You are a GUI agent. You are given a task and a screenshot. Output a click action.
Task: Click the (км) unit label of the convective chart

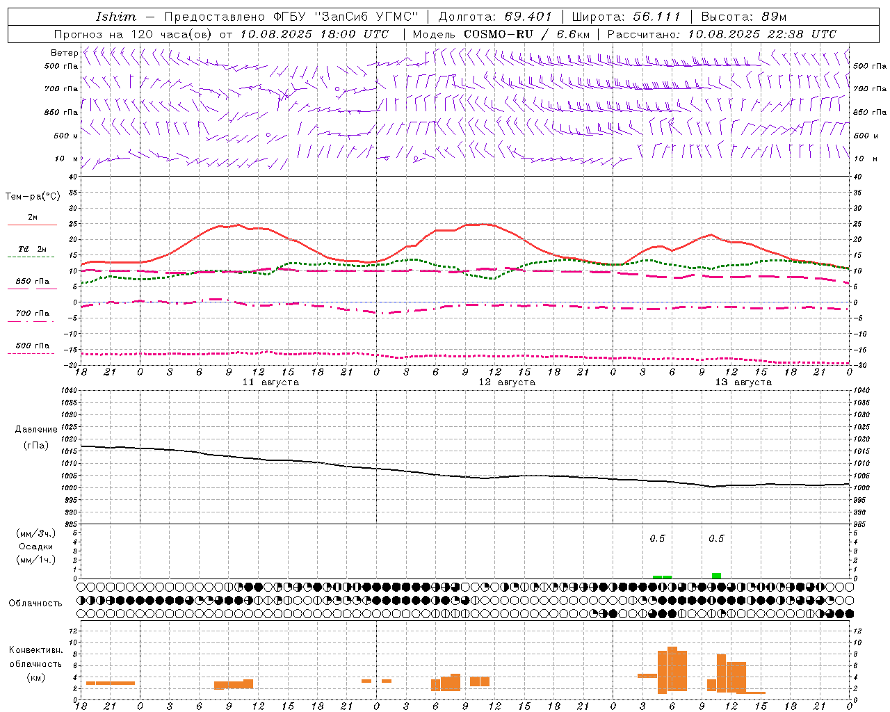tap(36, 677)
